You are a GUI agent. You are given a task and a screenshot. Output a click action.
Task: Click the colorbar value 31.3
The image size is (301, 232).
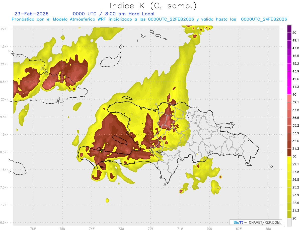296,149
